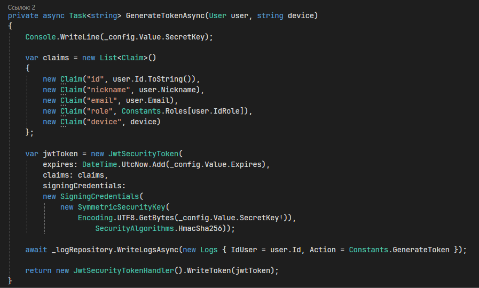The width and height of the screenshot is (479, 288).
Task: Open the "Ссылок: 2" references code lens
Action: (21, 7)
